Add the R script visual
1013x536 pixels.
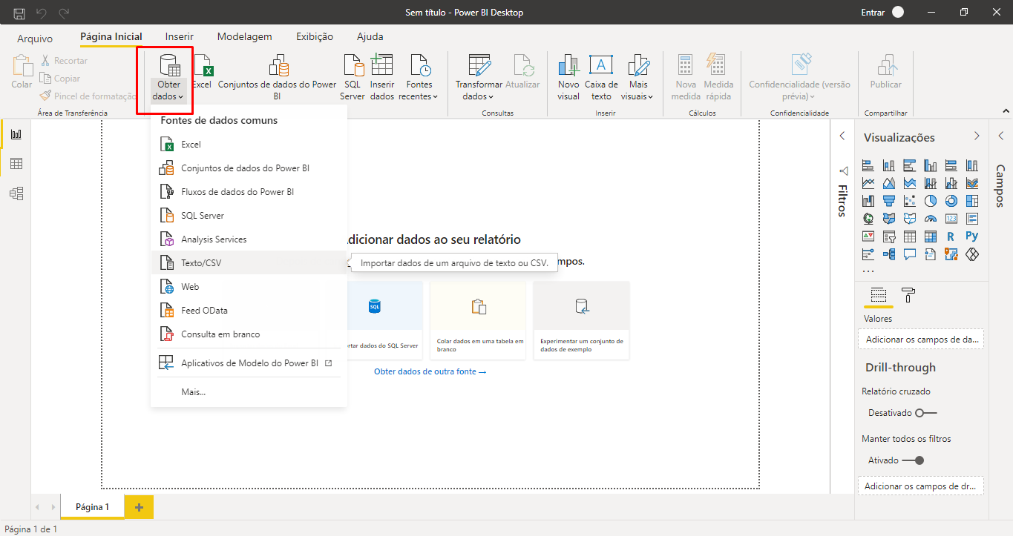[x=951, y=236]
